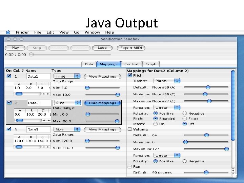Click View Mappings for Data1
The width and height of the screenshot is (244, 183).
coord(102,76)
